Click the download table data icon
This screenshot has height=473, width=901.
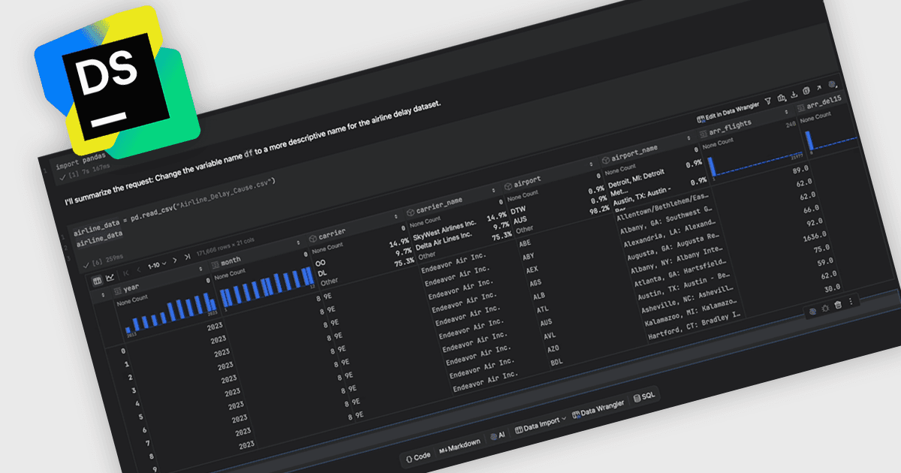click(x=793, y=95)
